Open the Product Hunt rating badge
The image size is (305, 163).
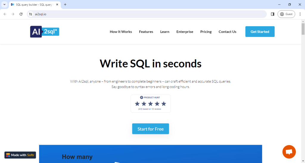coord(150,104)
